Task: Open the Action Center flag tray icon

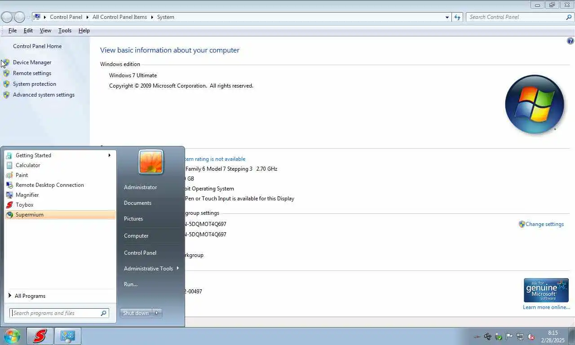Action: [x=509, y=336]
